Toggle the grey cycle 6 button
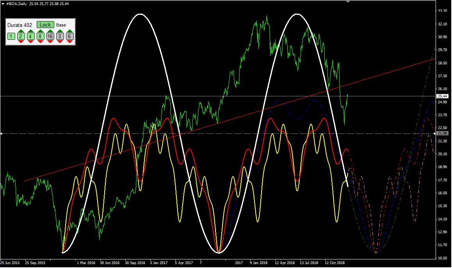The image size is (452, 268). [69, 36]
